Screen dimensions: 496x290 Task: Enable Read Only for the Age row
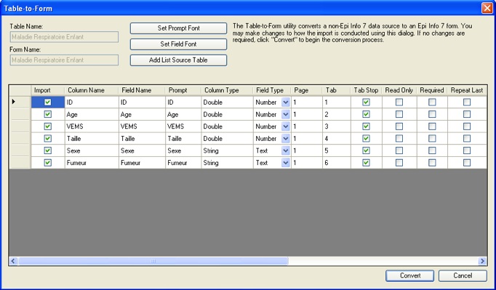(x=399, y=114)
